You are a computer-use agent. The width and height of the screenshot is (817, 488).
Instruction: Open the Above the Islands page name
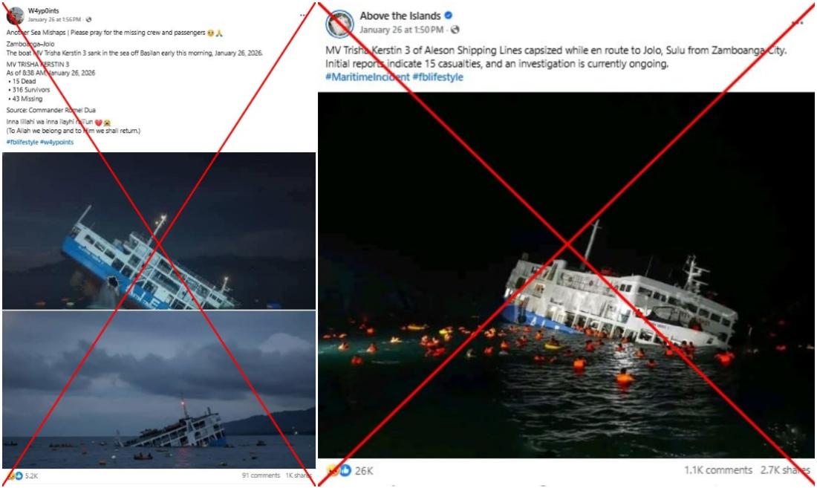pos(400,16)
